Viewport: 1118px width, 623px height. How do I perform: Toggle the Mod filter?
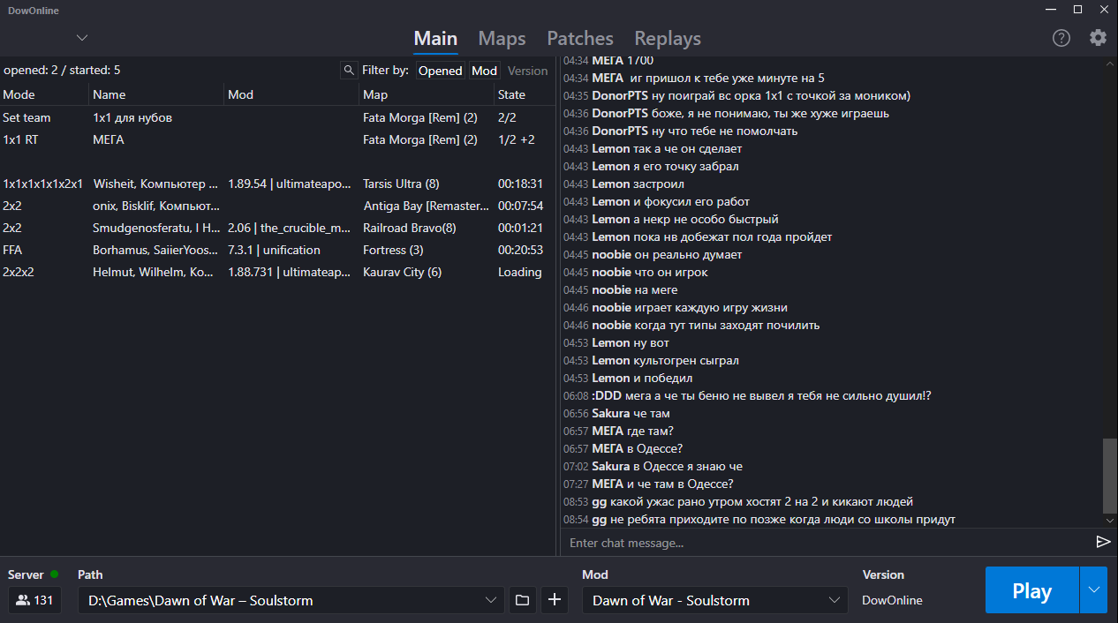point(484,71)
